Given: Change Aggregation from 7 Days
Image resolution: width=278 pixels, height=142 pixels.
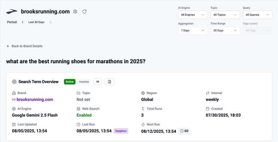Looking at the screenshot, I should (193, 31).
